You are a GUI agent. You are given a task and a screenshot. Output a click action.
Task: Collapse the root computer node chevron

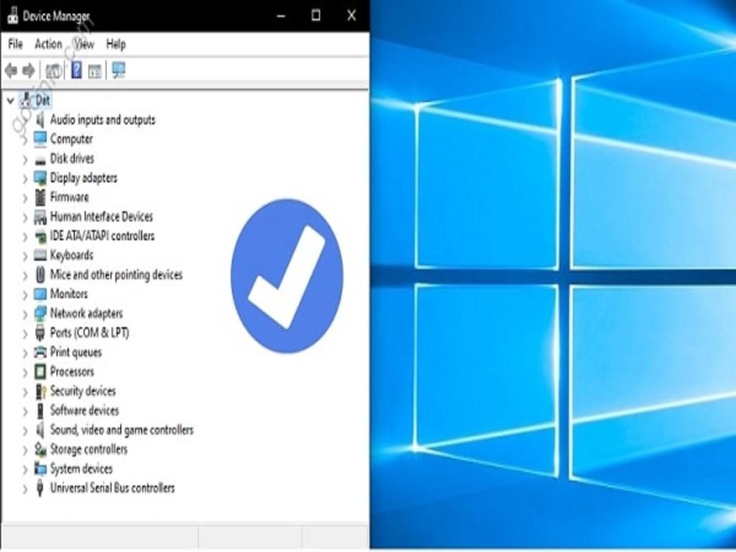(x=10, y=101)
